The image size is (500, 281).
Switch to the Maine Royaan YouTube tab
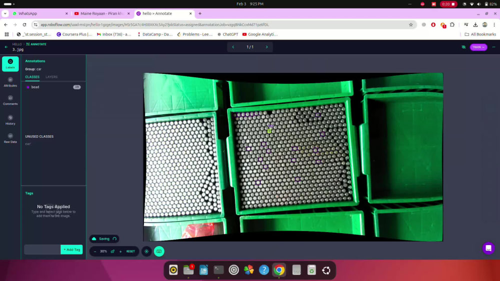(102, 13)
